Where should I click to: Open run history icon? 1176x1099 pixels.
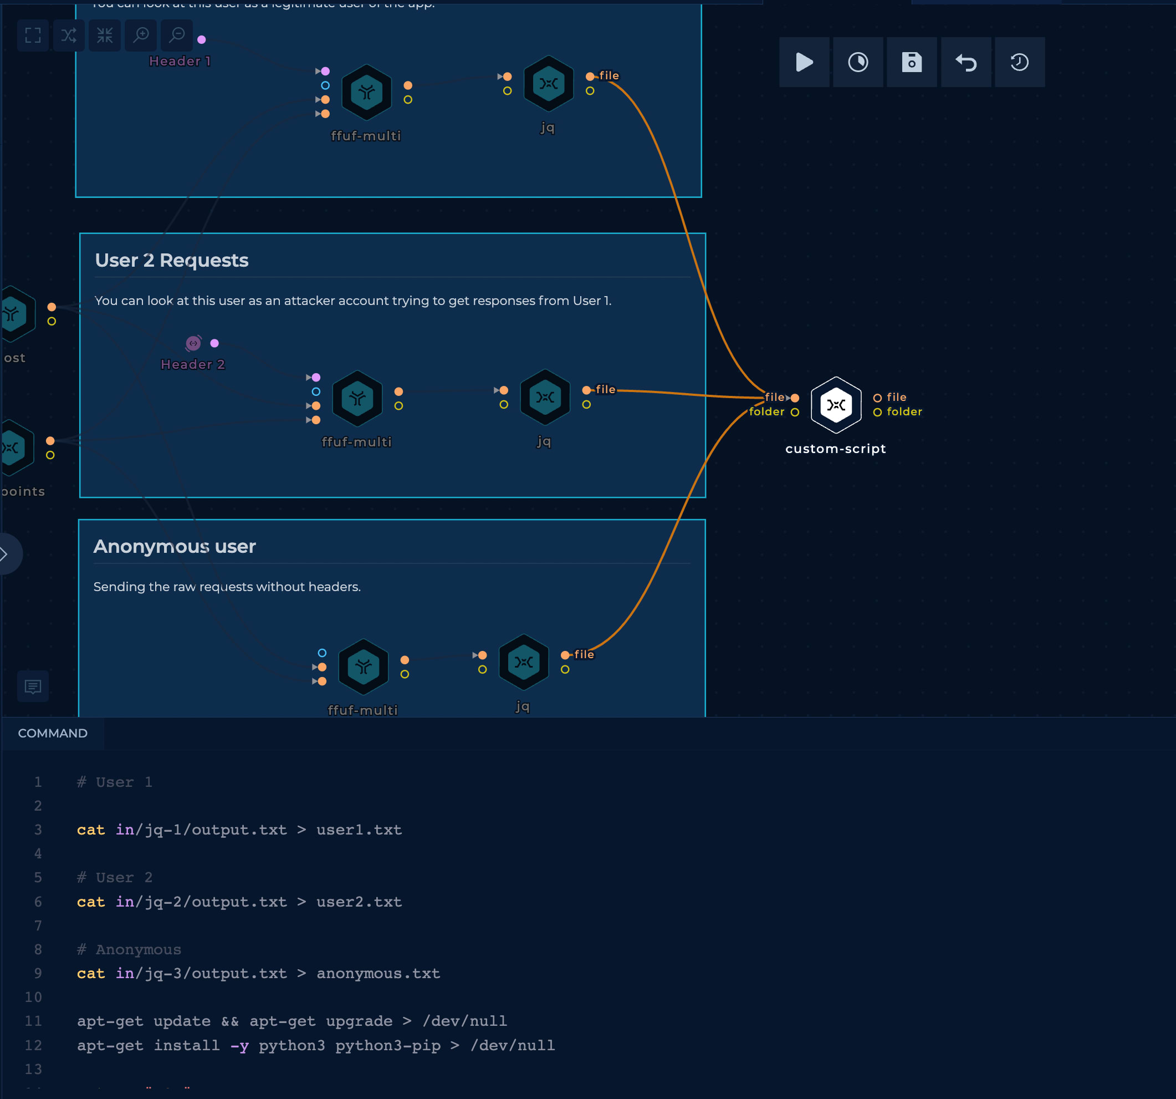(x=1019, y=62)
